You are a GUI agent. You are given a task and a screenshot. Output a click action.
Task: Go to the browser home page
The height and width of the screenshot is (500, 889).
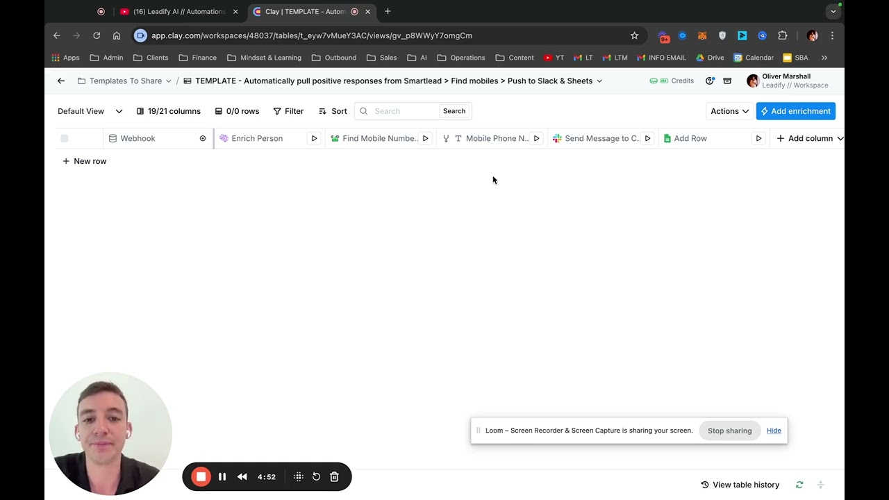point(117,35)
